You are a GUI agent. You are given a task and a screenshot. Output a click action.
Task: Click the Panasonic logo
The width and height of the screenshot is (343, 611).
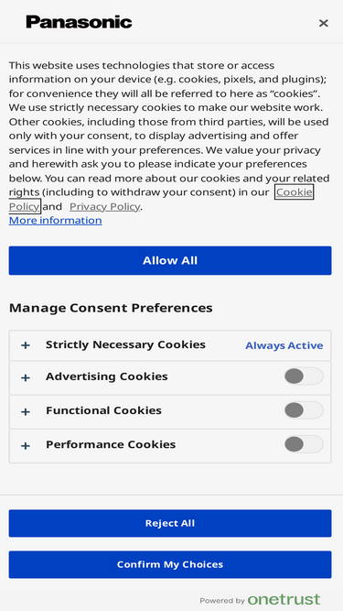coord(79,22)
